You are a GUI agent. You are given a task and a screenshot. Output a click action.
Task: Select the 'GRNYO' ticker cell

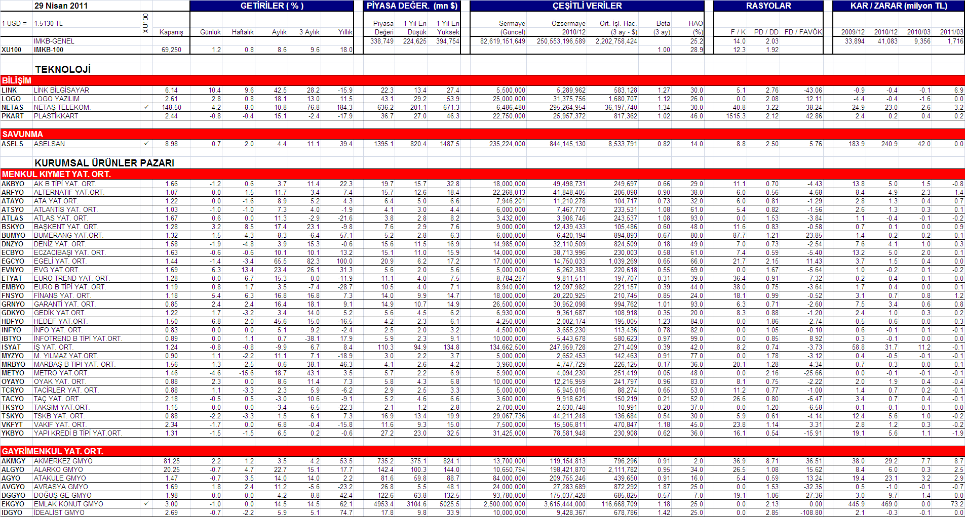pyautogui.click(x=13, y=304)
